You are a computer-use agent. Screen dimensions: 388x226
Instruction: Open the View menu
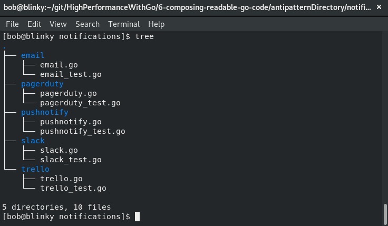58,24
